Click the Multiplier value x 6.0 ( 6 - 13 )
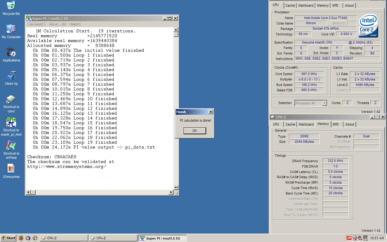The height and width of the screenshot is (242, 387). point(309,79)
